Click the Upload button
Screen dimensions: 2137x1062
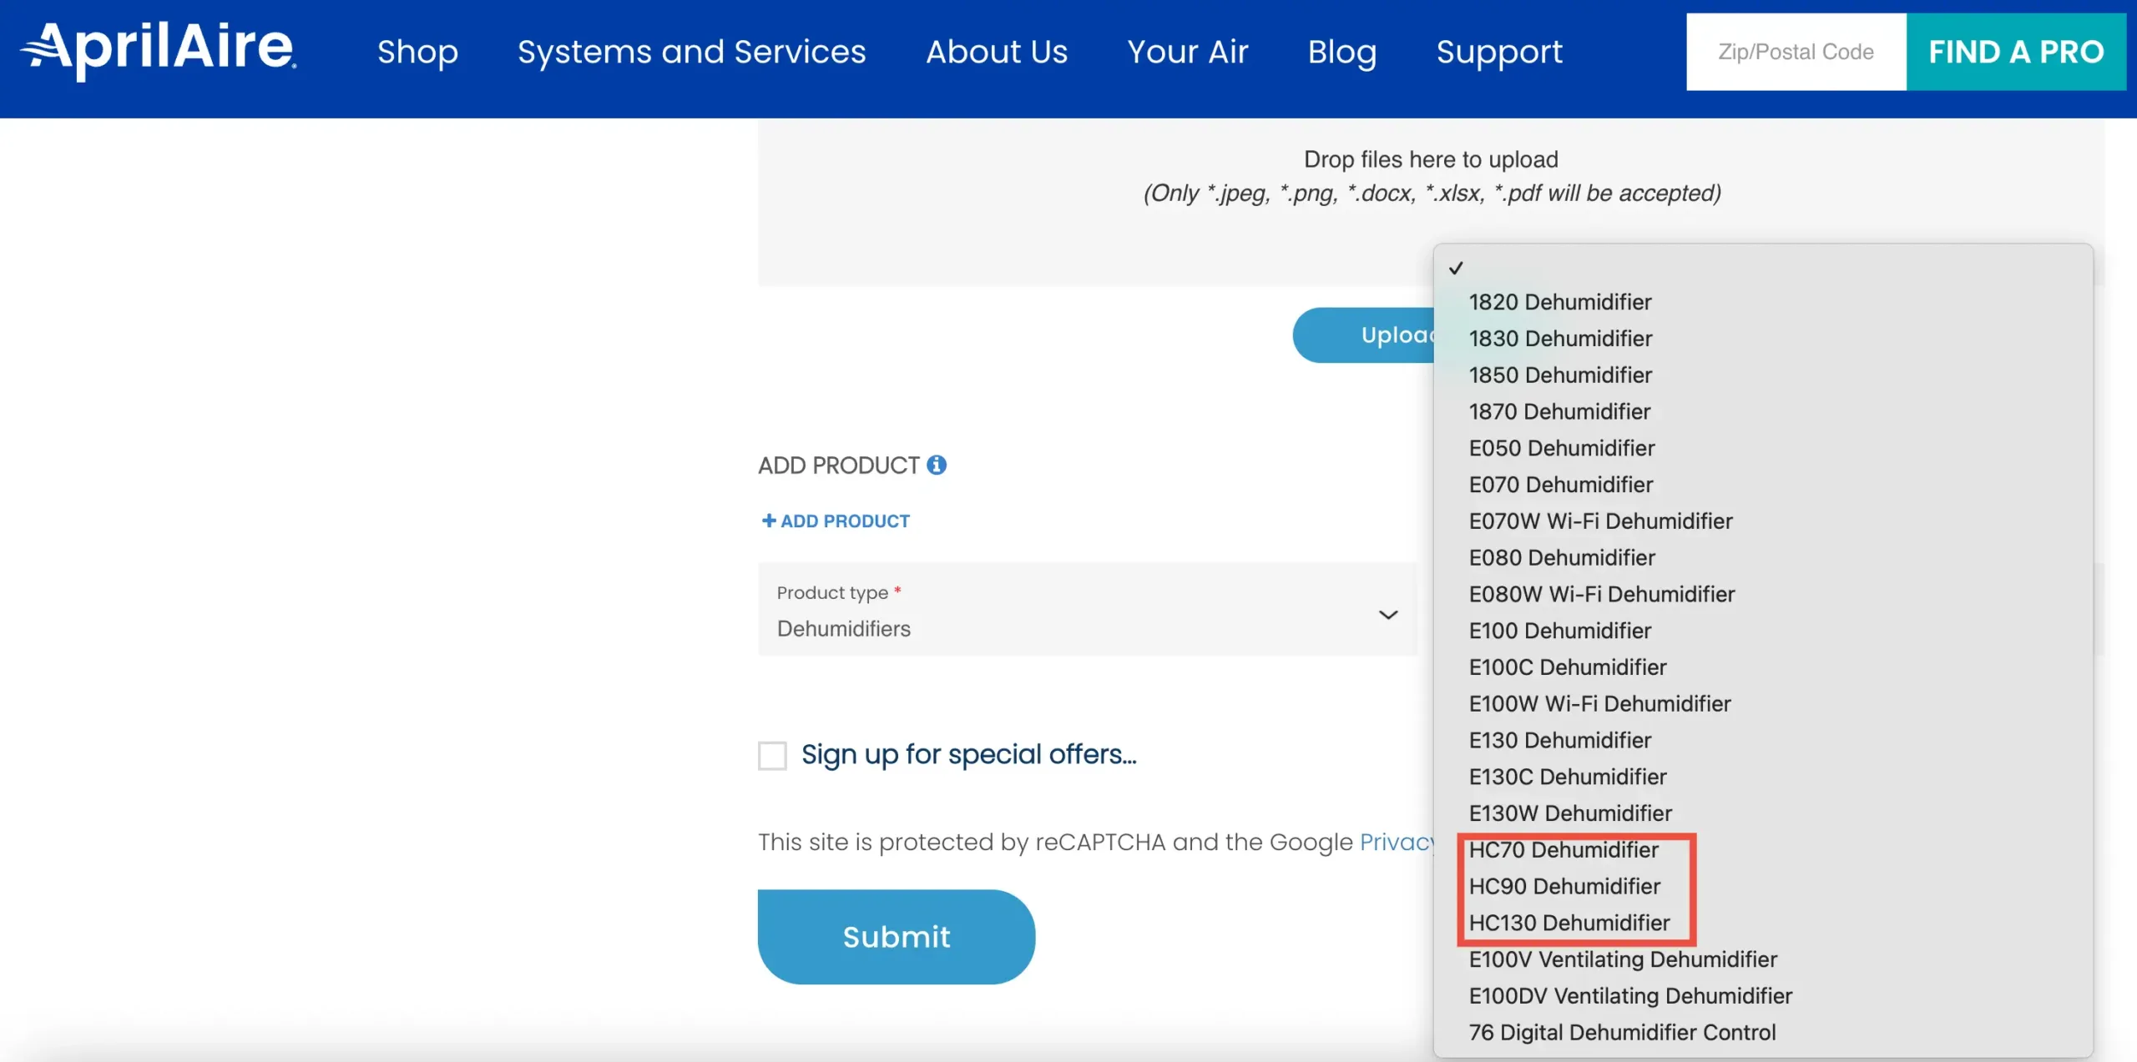tap(1364, 335)
